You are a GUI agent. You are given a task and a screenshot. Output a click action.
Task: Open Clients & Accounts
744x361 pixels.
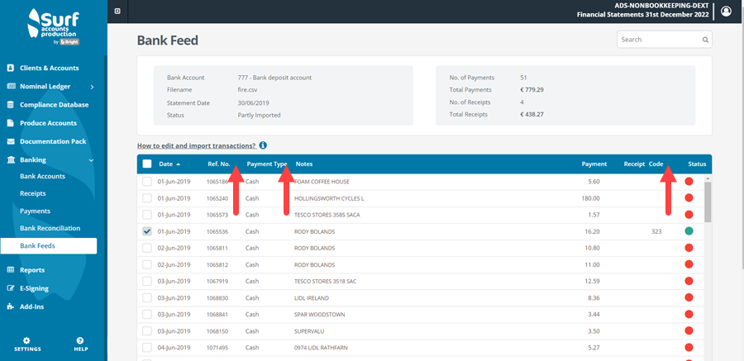[x=50, y=68]
